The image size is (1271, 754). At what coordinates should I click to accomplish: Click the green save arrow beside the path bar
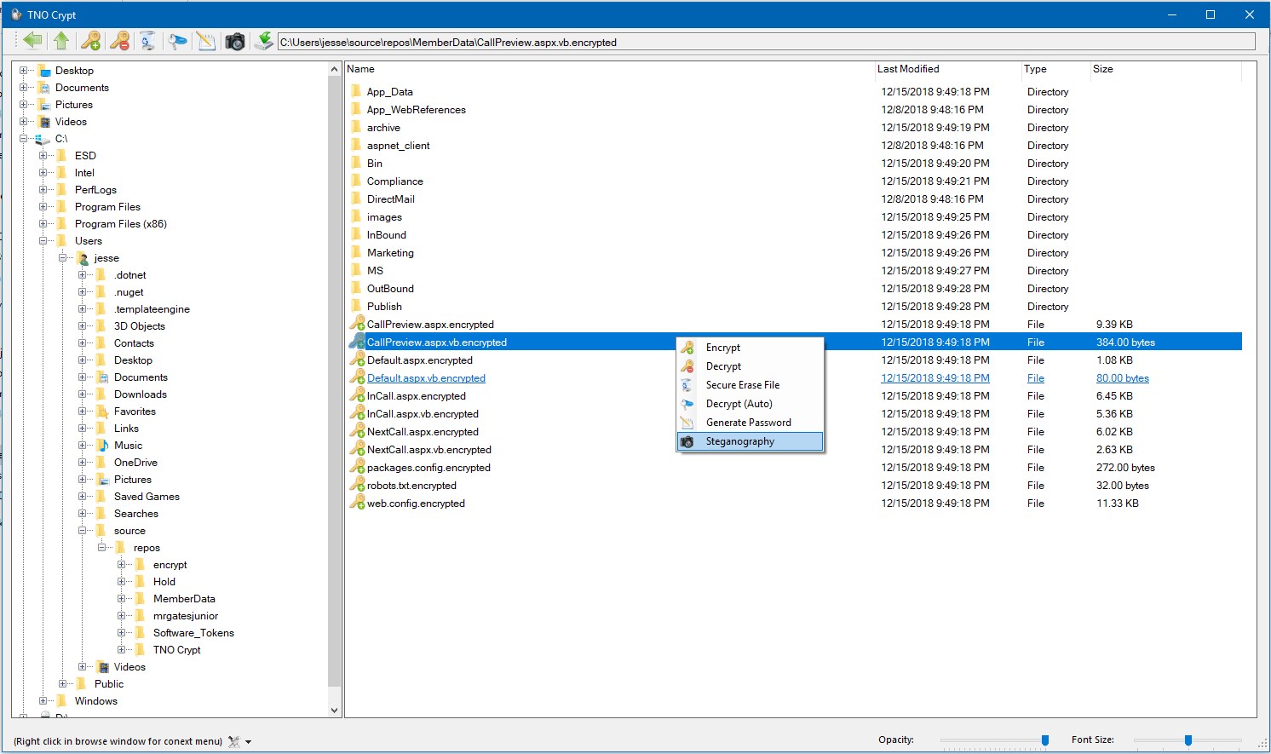(263, 40)
